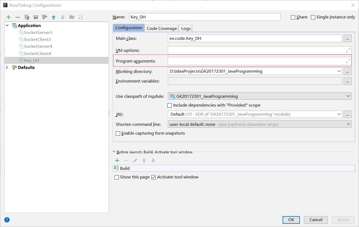
Task: Select the Defaults tree item
Action: (26, 68)
